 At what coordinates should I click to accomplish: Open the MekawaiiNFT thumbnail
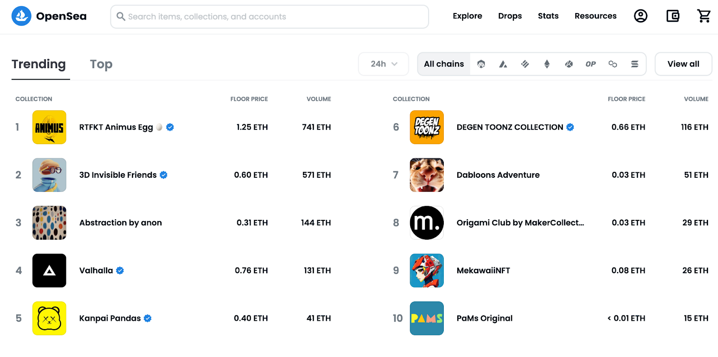click(x=427, y=271)
